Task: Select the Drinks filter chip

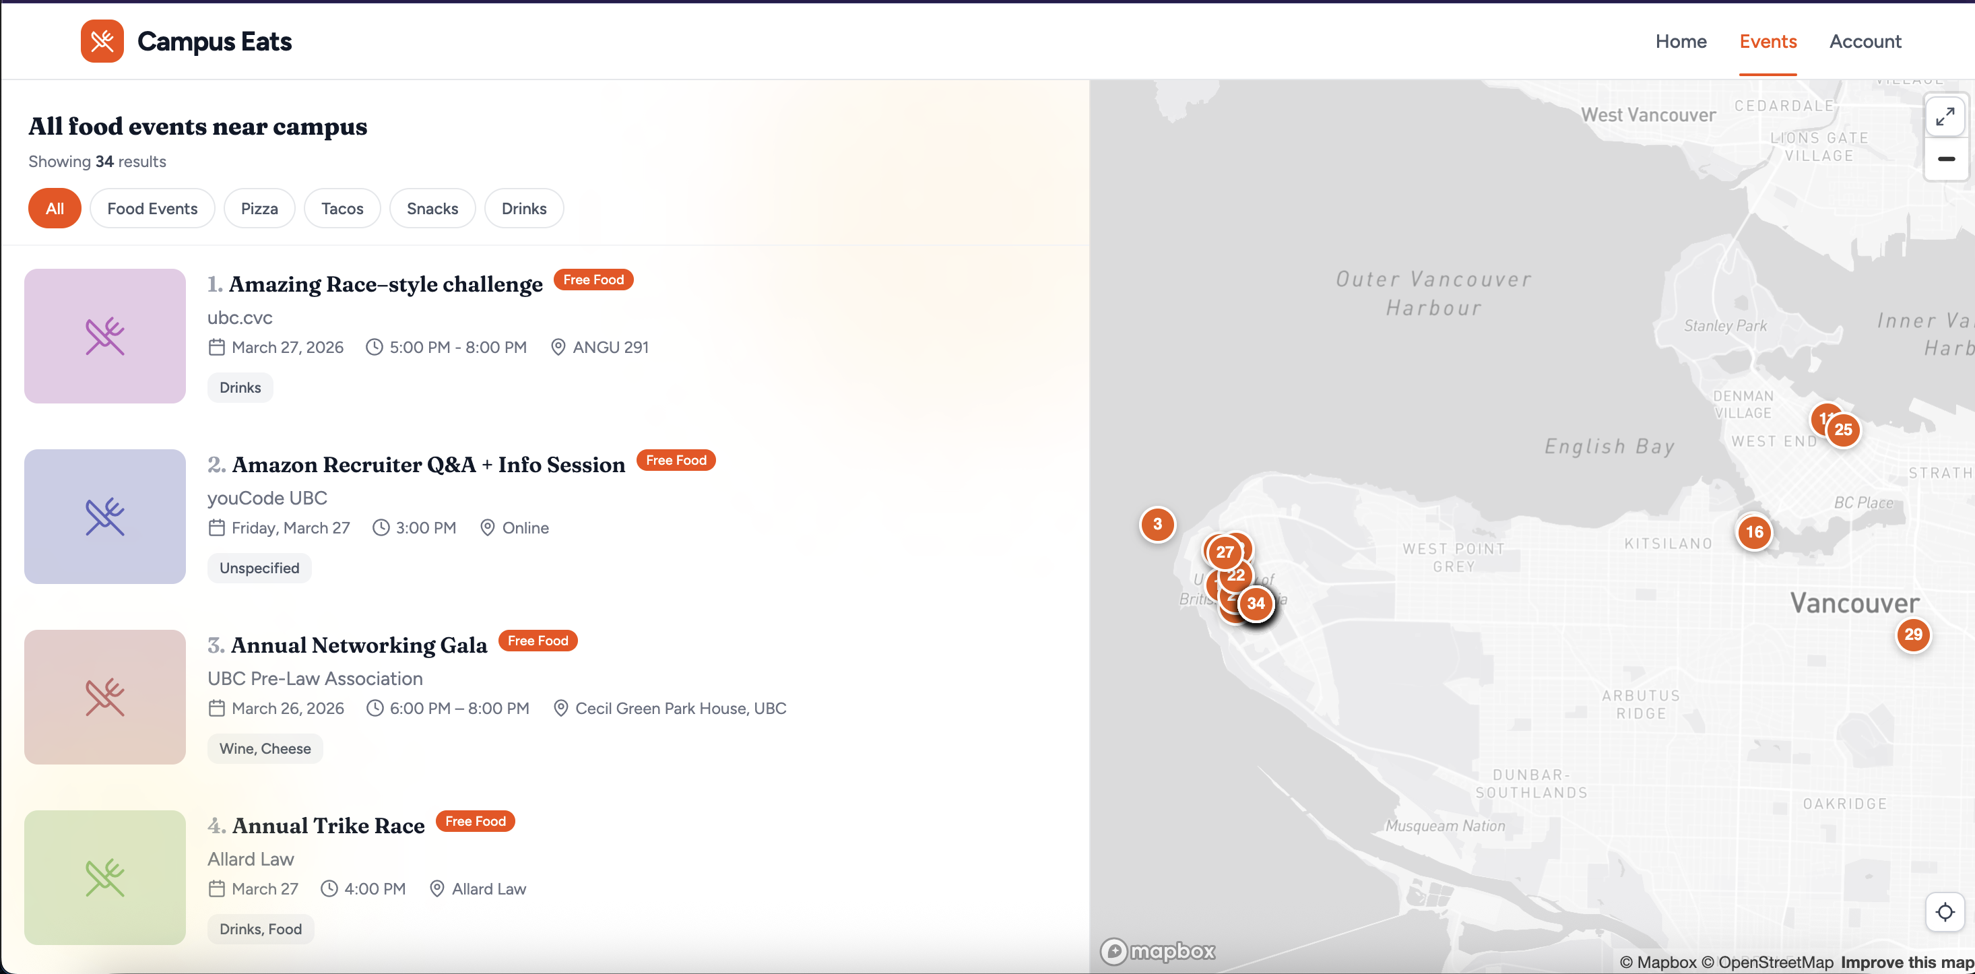Action: 523,209
